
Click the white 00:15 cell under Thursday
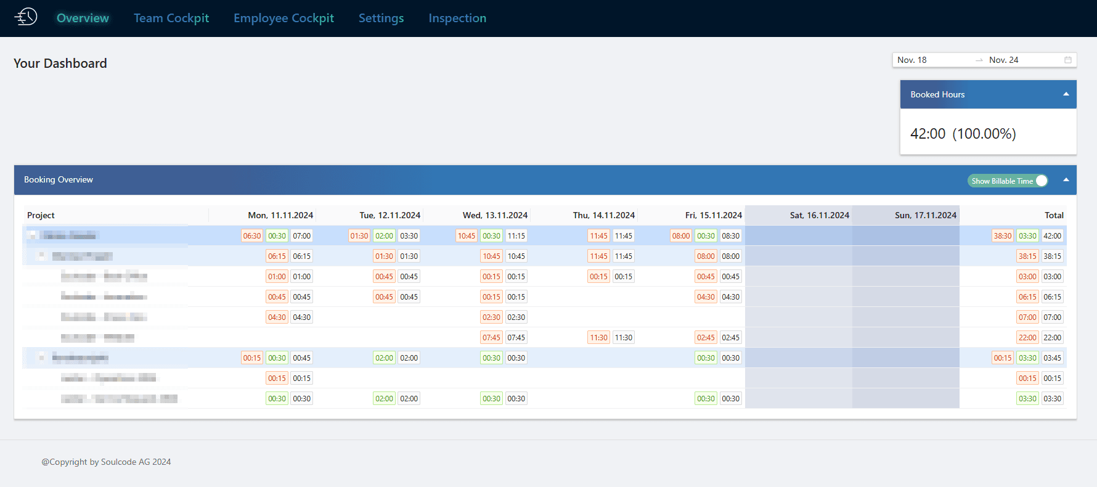click(x=624, y=276)
